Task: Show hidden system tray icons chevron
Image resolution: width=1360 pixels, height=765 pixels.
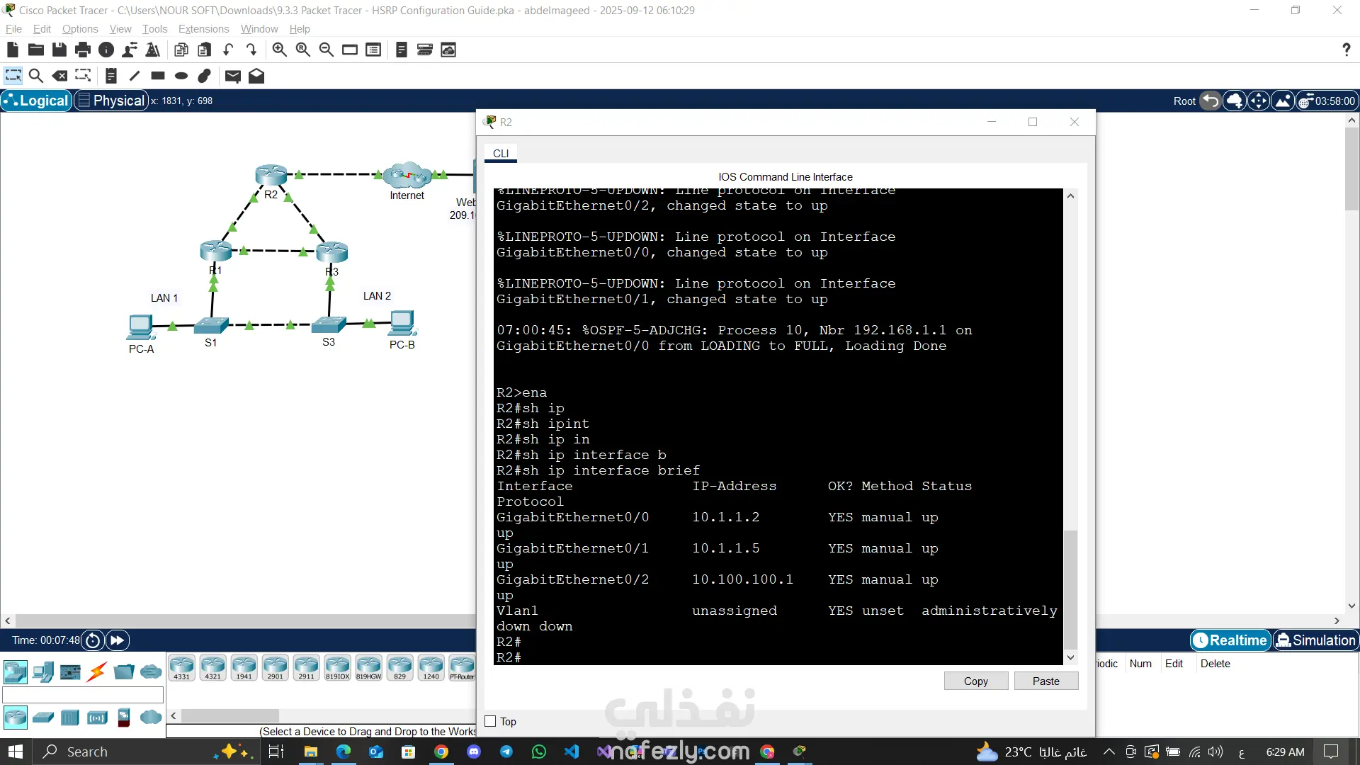Action: [x=1109, y=752]
